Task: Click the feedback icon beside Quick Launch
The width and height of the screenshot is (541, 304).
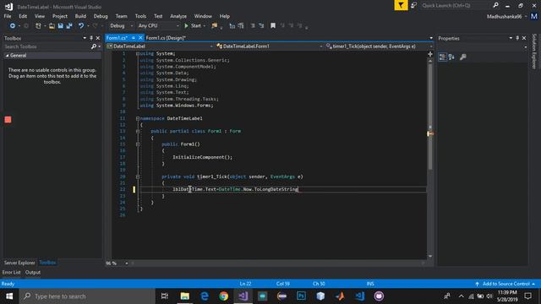Action: point(413,5)
